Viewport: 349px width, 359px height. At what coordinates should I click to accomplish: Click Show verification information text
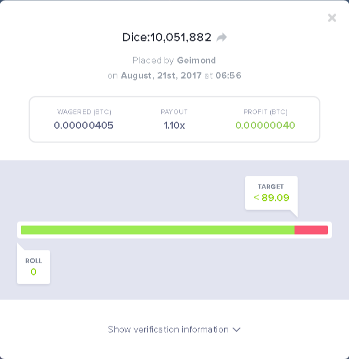point(168,329)
